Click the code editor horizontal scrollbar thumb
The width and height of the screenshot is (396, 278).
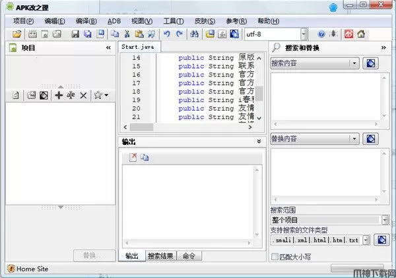pyautogui.click(x=141, y=127)
